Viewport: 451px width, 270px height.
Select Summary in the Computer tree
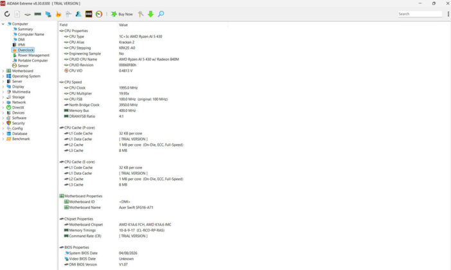tap(22, 29)
